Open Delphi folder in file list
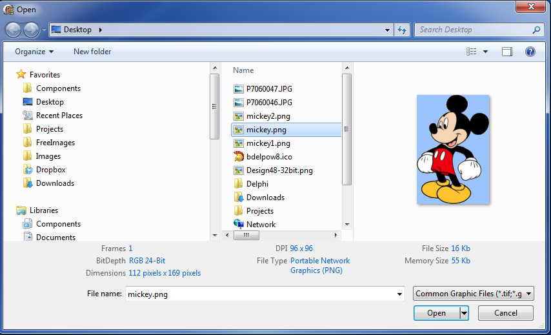551x335 pixels. click(x=251, y=184)
